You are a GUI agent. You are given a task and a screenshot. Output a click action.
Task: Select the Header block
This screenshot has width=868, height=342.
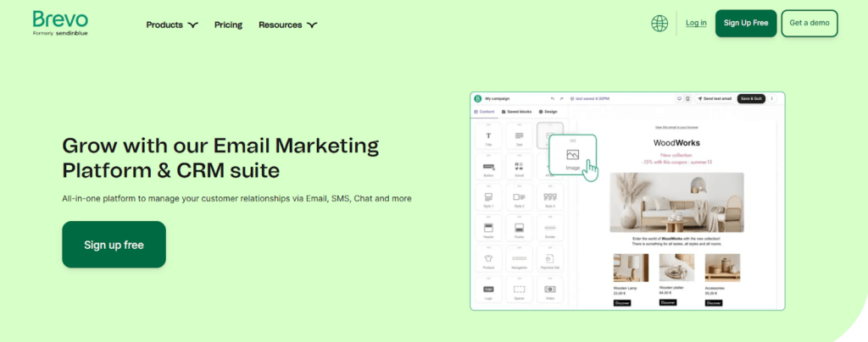[x=488, y=229]
